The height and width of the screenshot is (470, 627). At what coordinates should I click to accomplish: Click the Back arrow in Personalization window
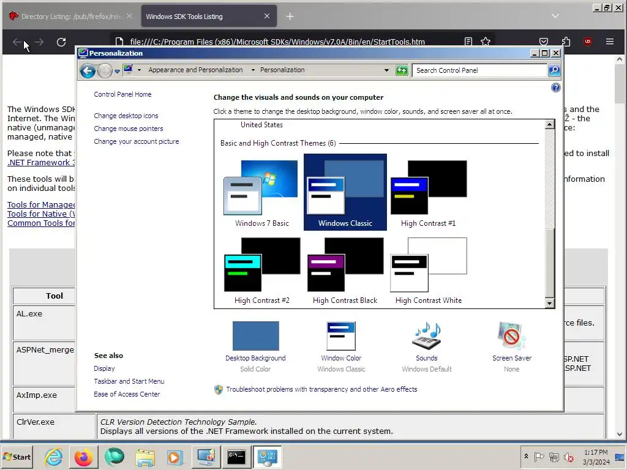click(x=88, y=71)
